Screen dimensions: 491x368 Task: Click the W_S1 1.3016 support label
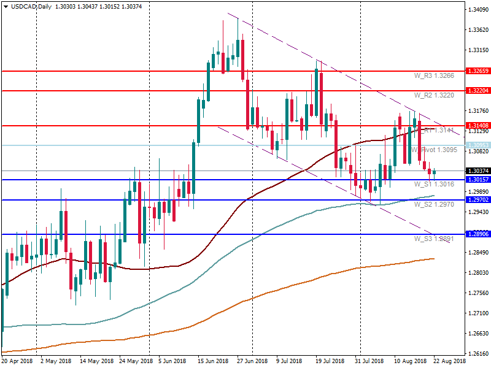(434, 184)
